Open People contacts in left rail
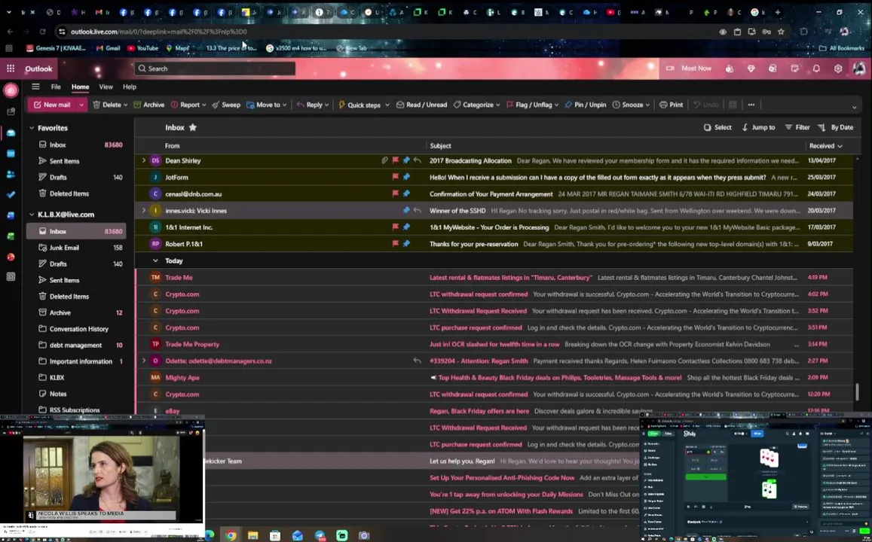 tap(11, 175)
